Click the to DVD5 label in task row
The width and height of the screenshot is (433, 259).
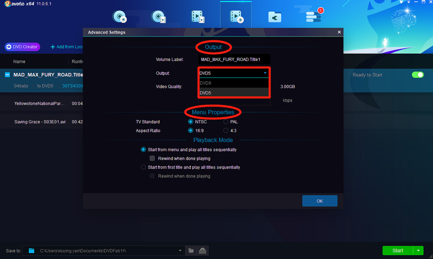[45, 86]
